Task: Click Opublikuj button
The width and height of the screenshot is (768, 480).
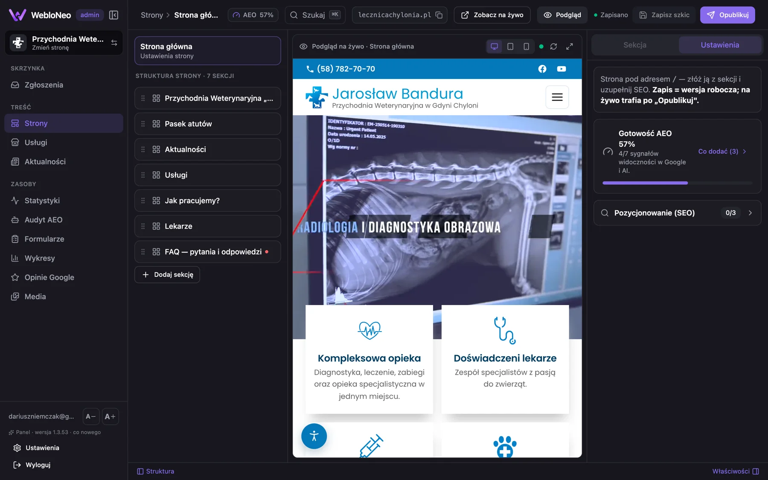Action: [x=727, y=15]
